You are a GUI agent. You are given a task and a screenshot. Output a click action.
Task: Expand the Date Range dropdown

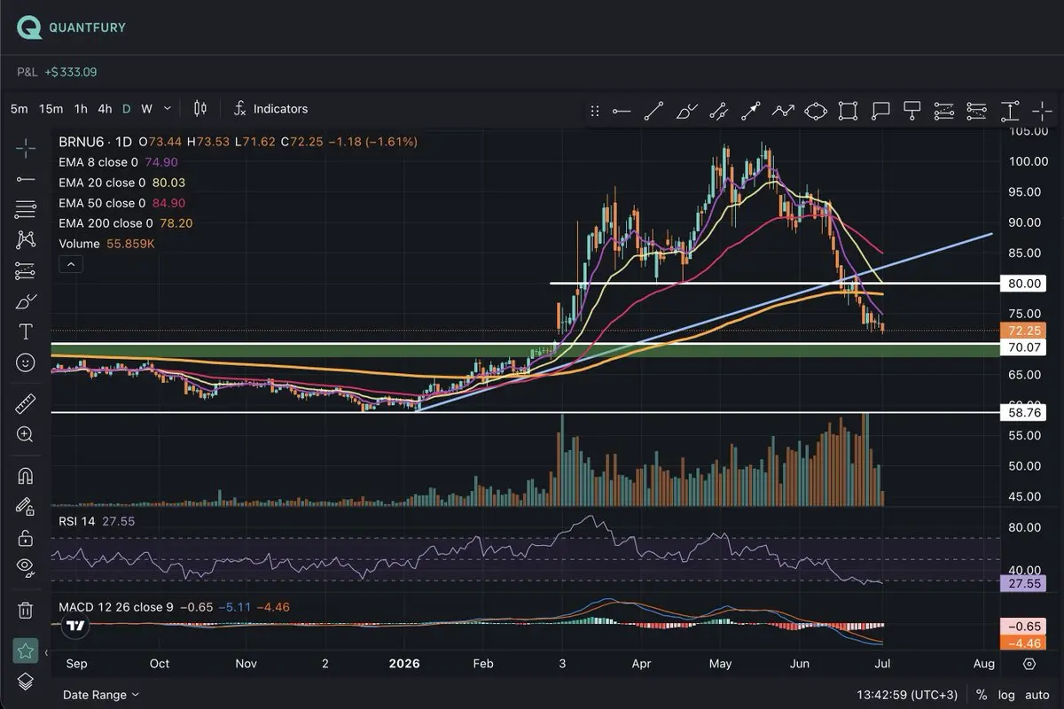coord(101,695)
